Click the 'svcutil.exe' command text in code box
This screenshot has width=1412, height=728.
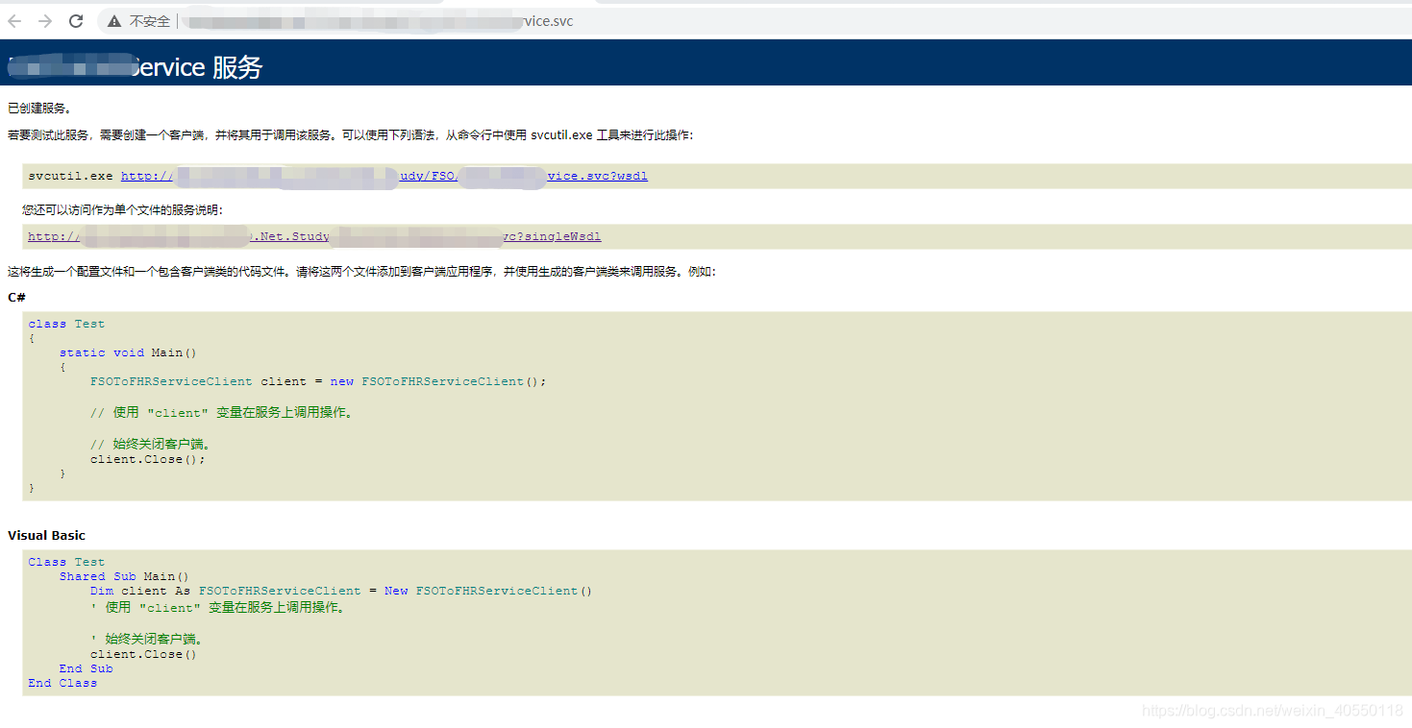(70, 176)
